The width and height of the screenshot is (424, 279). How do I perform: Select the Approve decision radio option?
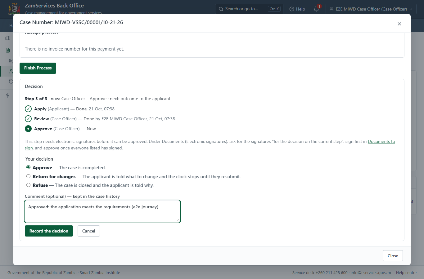point(29,167)
